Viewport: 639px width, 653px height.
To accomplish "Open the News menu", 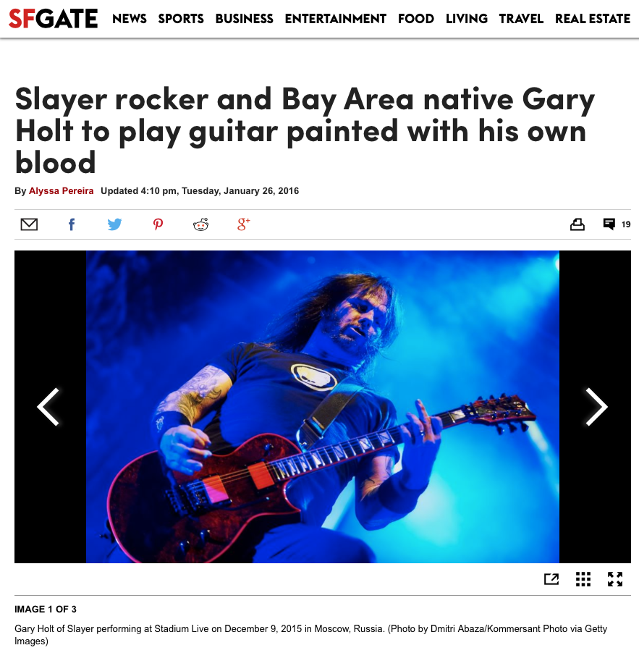I will point(130,19).
